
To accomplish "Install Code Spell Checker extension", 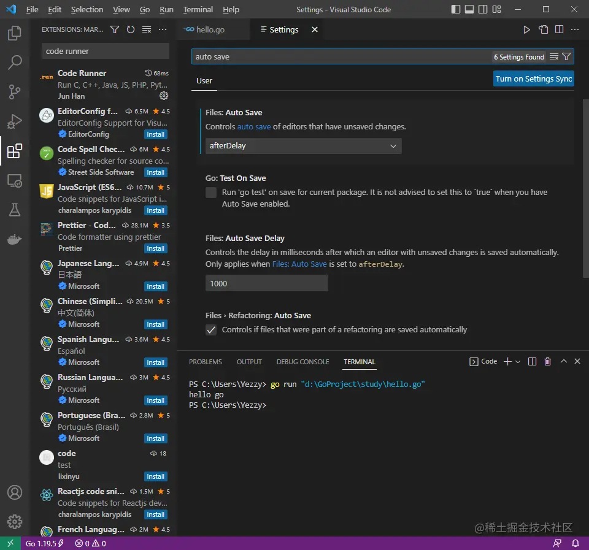I will point(155,172).
